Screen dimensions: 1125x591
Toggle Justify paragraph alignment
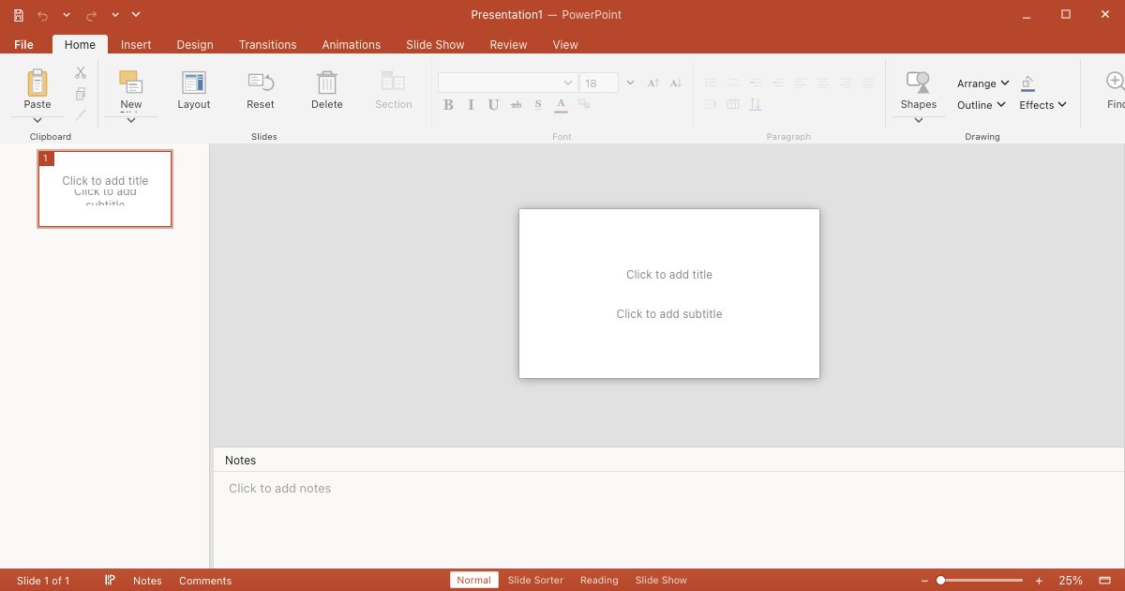(x=867, y=83)
